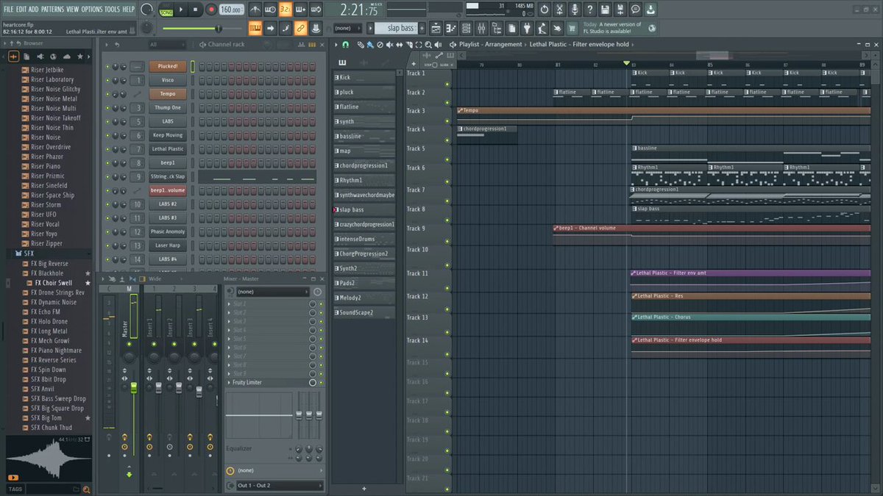Click the metronome icon
Image resolution: width=883 pixels, height=496 pixels.
[255, 10]
